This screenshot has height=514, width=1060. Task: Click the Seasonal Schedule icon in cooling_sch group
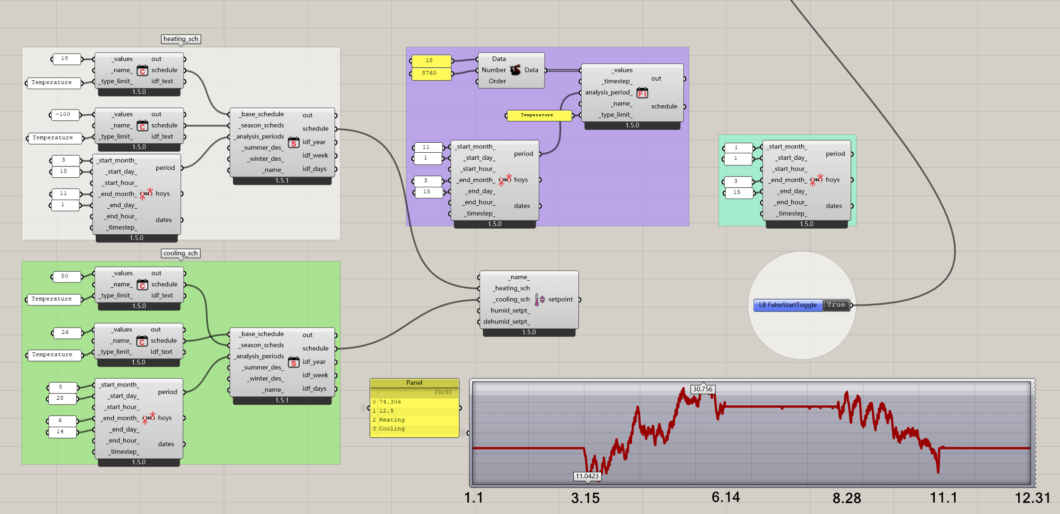[x=294, y=362]
